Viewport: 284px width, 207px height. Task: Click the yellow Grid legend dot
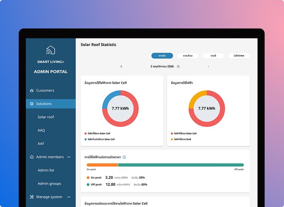[172, 139]
